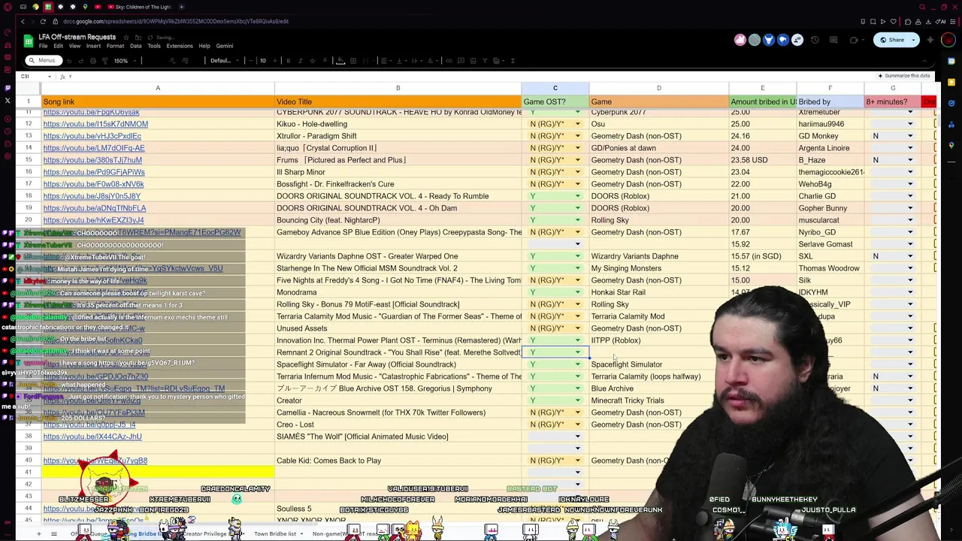The width and height of the screenshot is (962, 541).
Task: Open the name box dropdown arrow
Action: pos(50,77)
